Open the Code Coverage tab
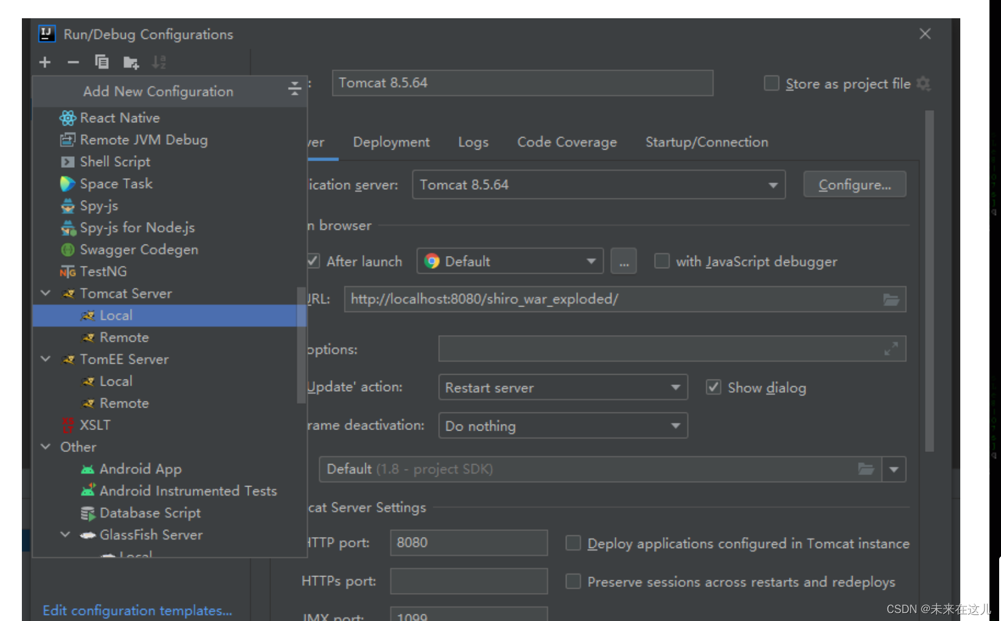This screenshot has height=621, width=1001. [x=566, y=142]
